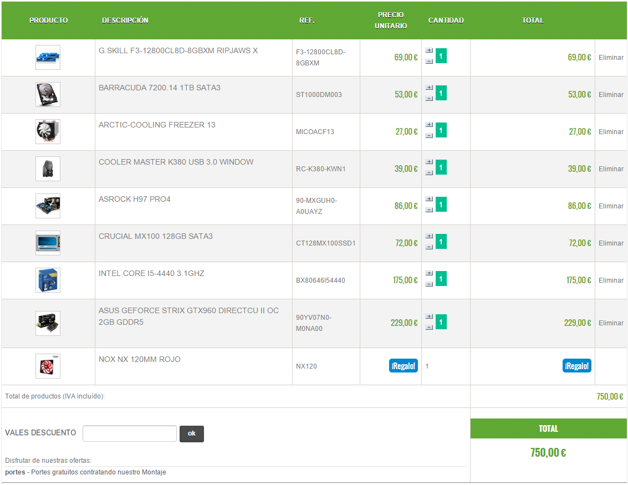Remove G.SKILL Ripjaws X via Eliminar
Image resolution: width=628 pixels, height=485 pixels.
point(611,58)
